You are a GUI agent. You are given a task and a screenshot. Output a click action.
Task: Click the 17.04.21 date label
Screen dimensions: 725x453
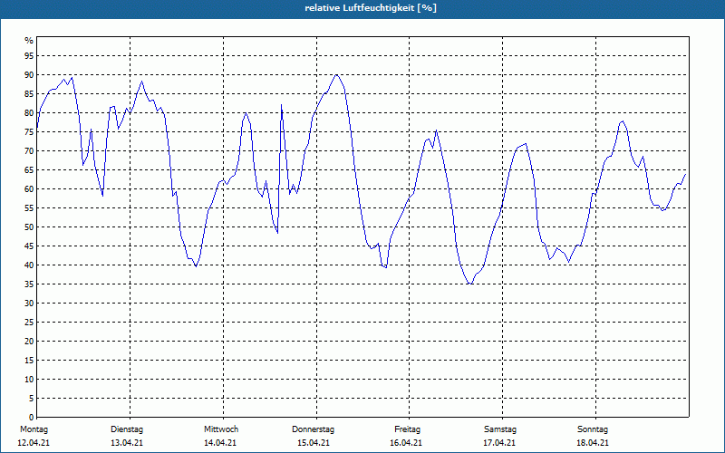click(x=499, y=443)
